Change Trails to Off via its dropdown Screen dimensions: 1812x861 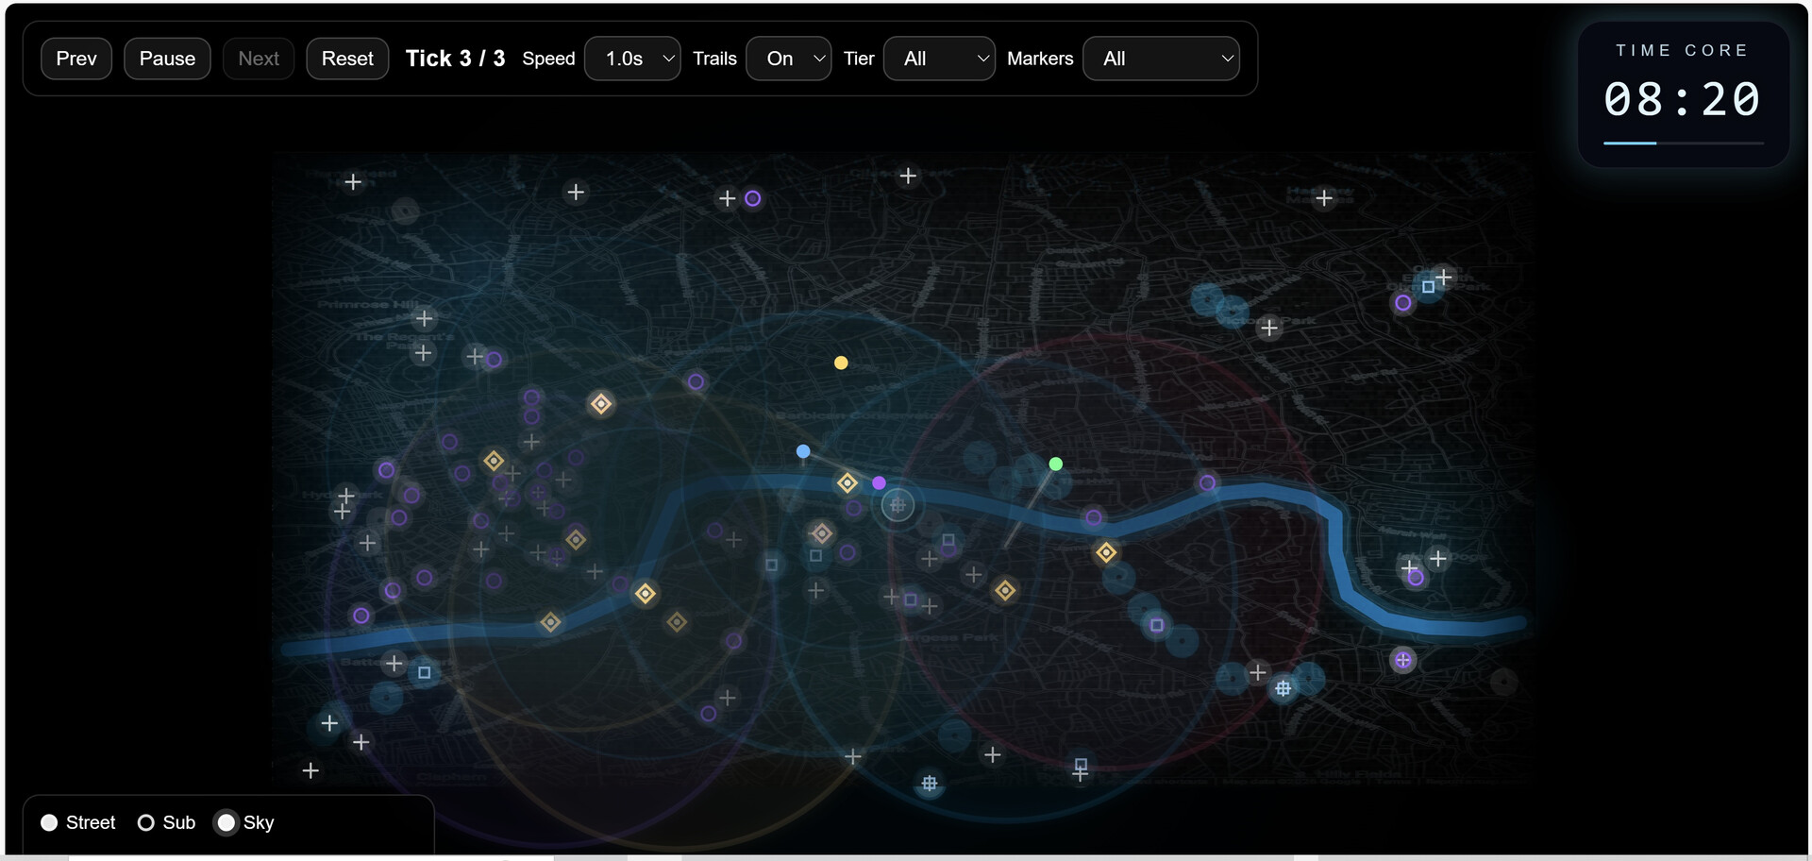788,58
